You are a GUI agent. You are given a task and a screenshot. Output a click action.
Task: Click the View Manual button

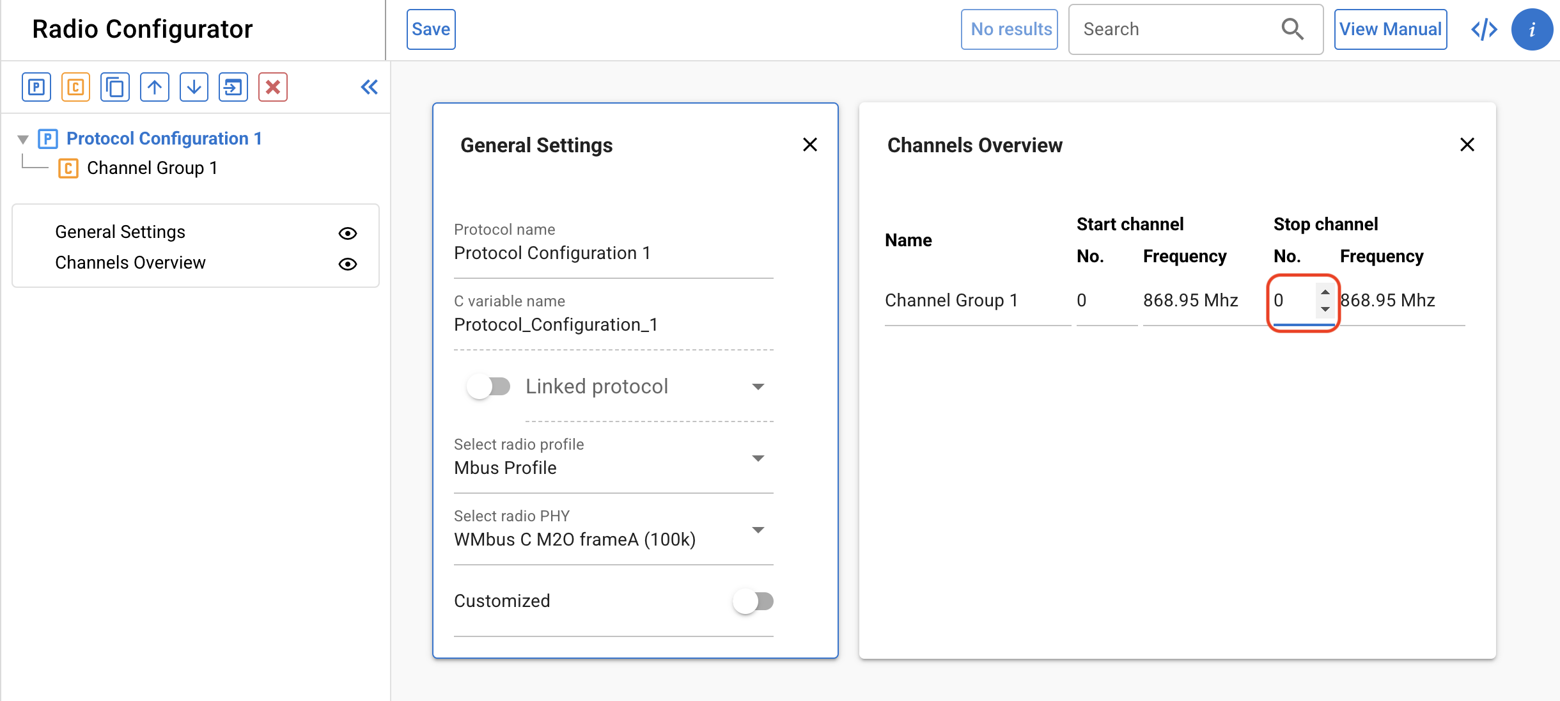click(1390, 29)
